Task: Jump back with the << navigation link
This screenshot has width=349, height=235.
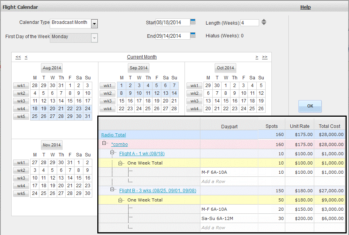Action: [18, 57]
